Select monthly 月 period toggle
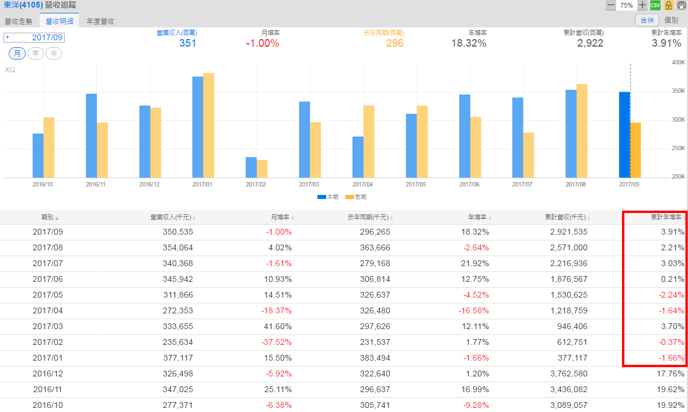 pos(17,54)
